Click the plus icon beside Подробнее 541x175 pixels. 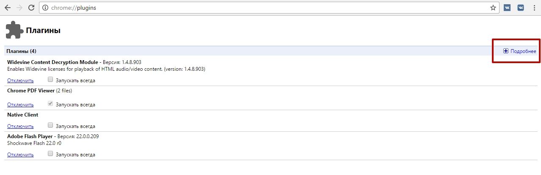point(506,51)
